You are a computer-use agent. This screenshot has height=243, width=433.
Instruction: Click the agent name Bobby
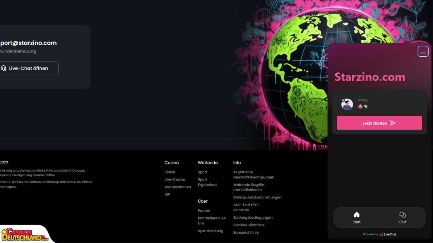tap(363, 100)
